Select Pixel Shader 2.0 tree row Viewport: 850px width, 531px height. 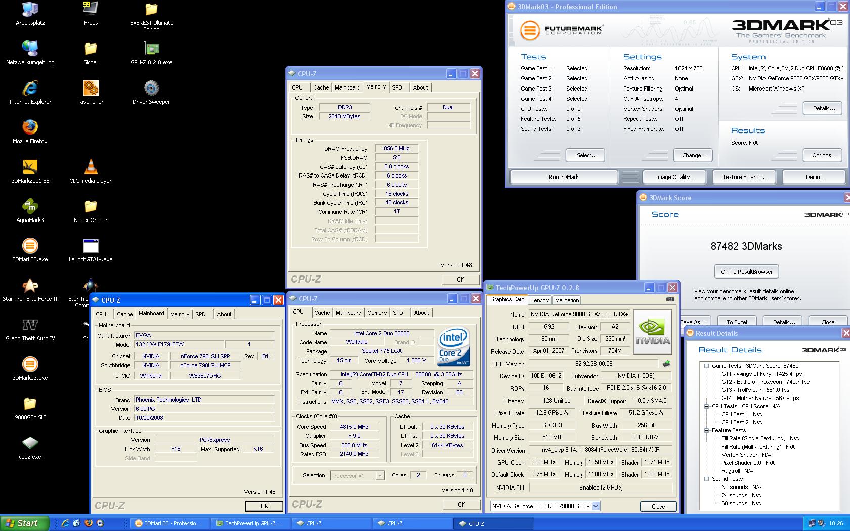point(748,463)
